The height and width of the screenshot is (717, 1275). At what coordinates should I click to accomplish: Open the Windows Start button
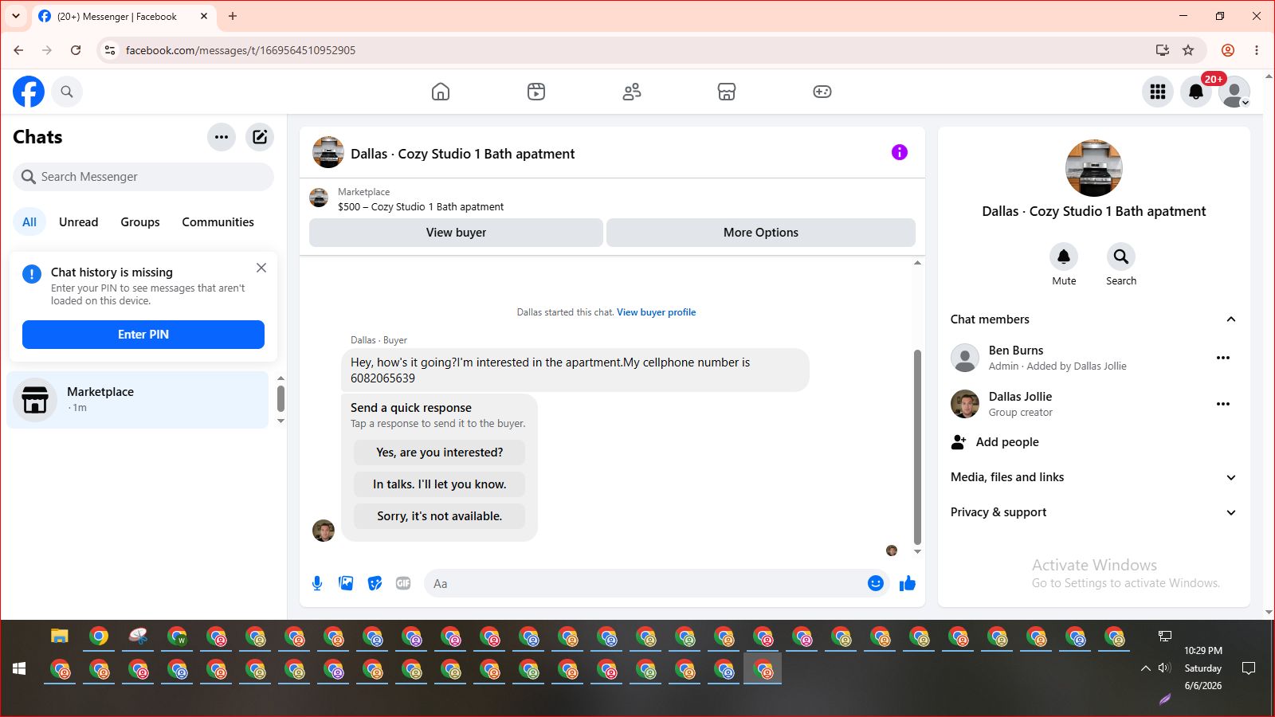(19, 668)
